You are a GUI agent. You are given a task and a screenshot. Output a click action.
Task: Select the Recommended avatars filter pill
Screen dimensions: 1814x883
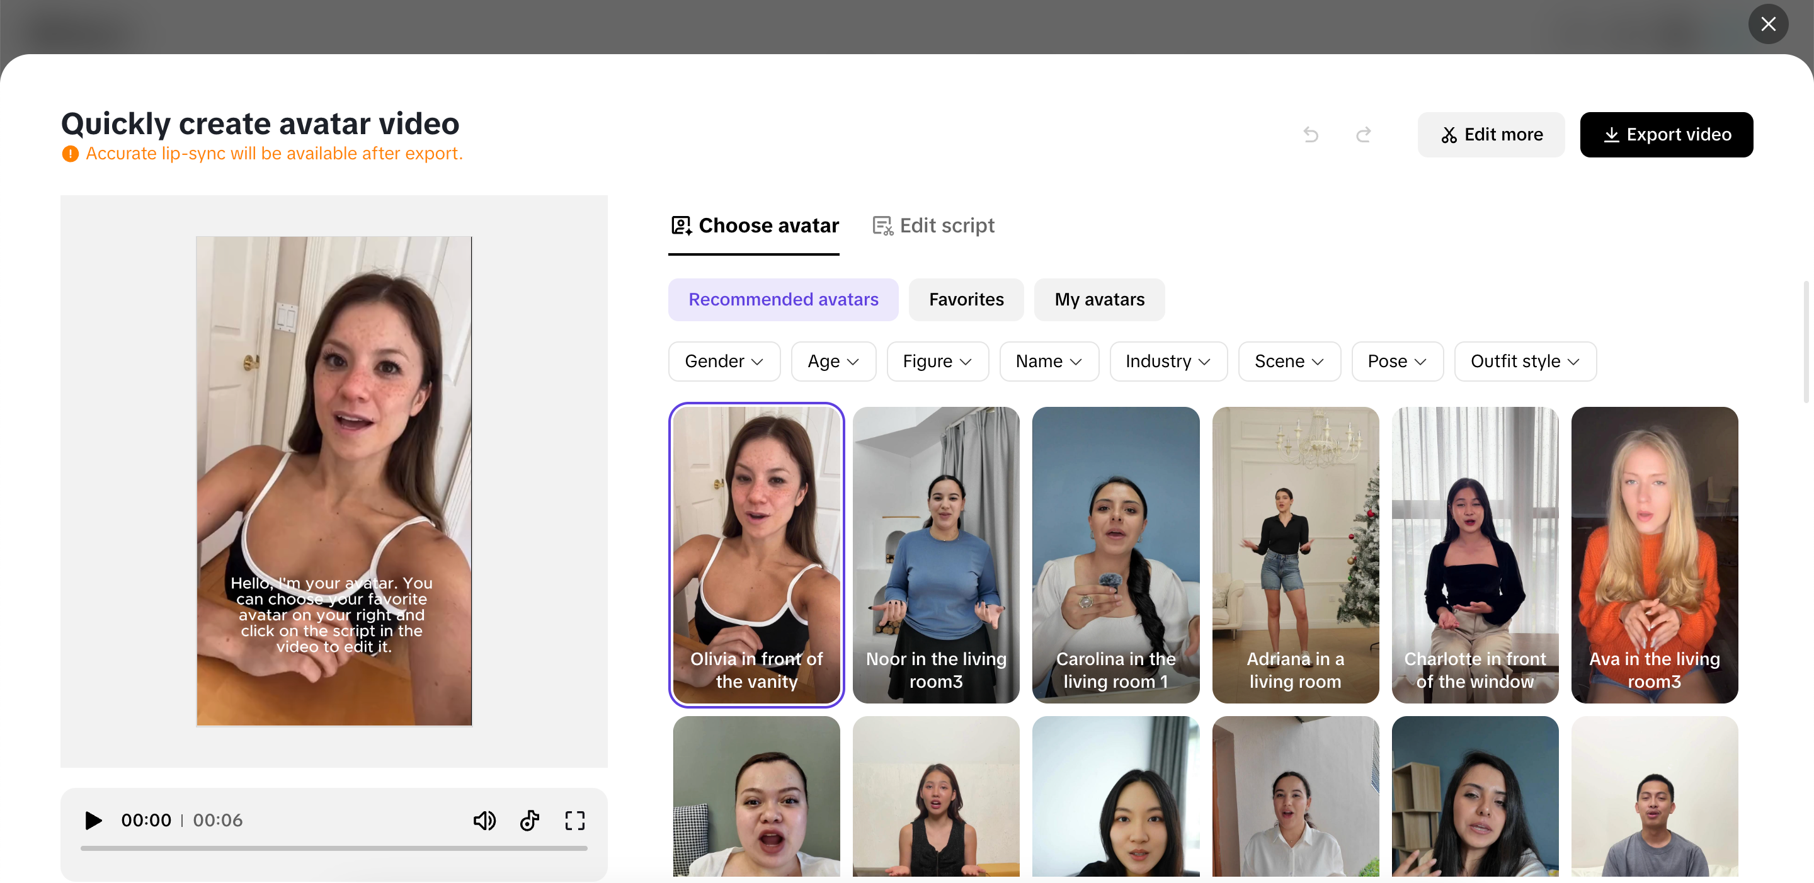click(783, 299)
